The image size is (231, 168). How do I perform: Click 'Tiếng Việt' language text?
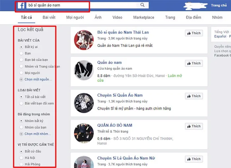[x=221, y=32]
